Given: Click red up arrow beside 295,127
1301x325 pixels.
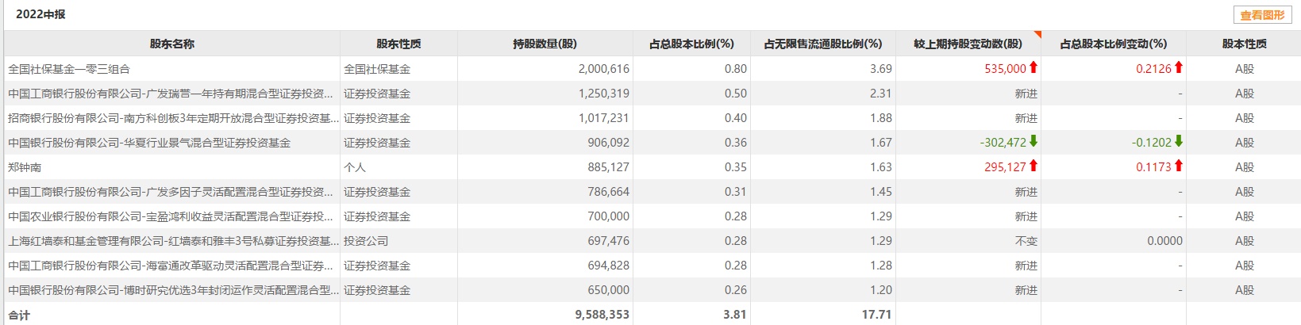Looking at the screenshot, I should point(1033,166).
